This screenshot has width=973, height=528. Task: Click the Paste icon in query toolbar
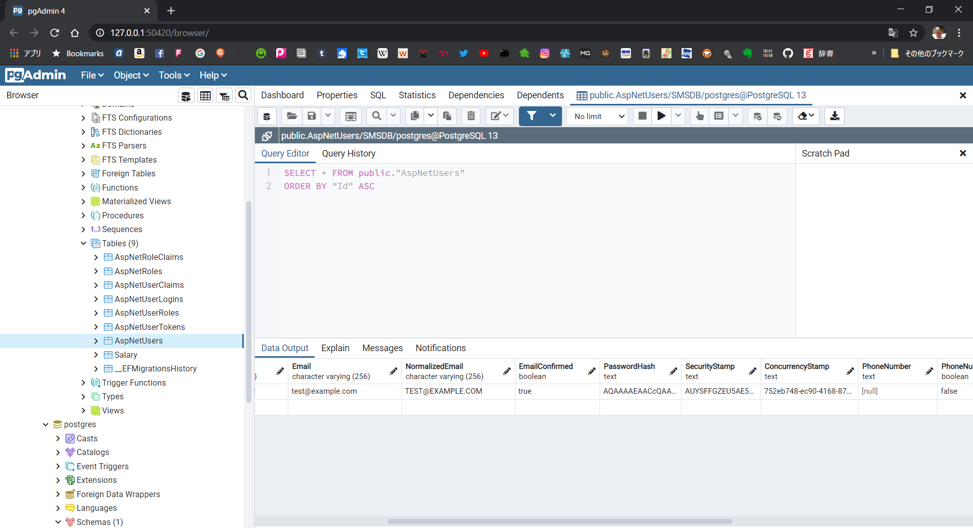pyautogui.click(x=447, y=116)
